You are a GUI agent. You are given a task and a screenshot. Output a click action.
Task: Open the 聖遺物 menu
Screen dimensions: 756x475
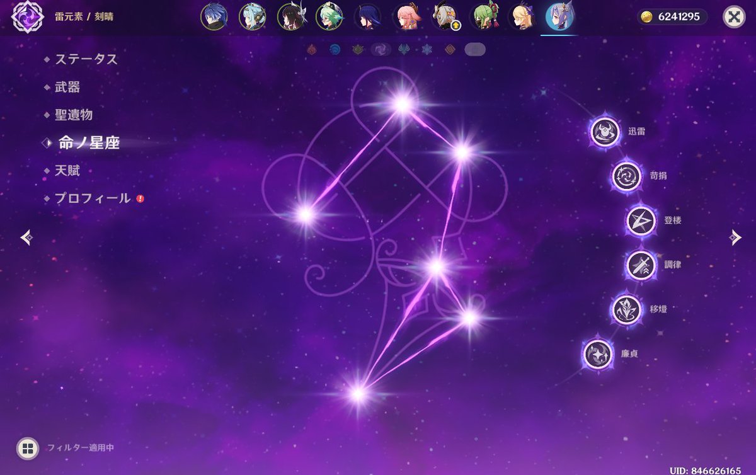tap(74, 115)
